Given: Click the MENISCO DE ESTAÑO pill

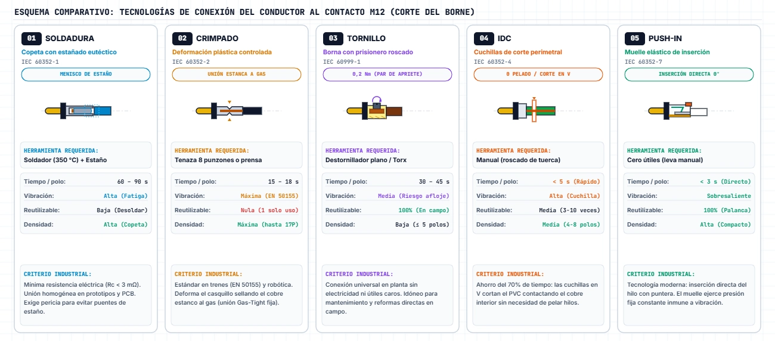Looking at the screenshot, I should [x=86, y=75].
